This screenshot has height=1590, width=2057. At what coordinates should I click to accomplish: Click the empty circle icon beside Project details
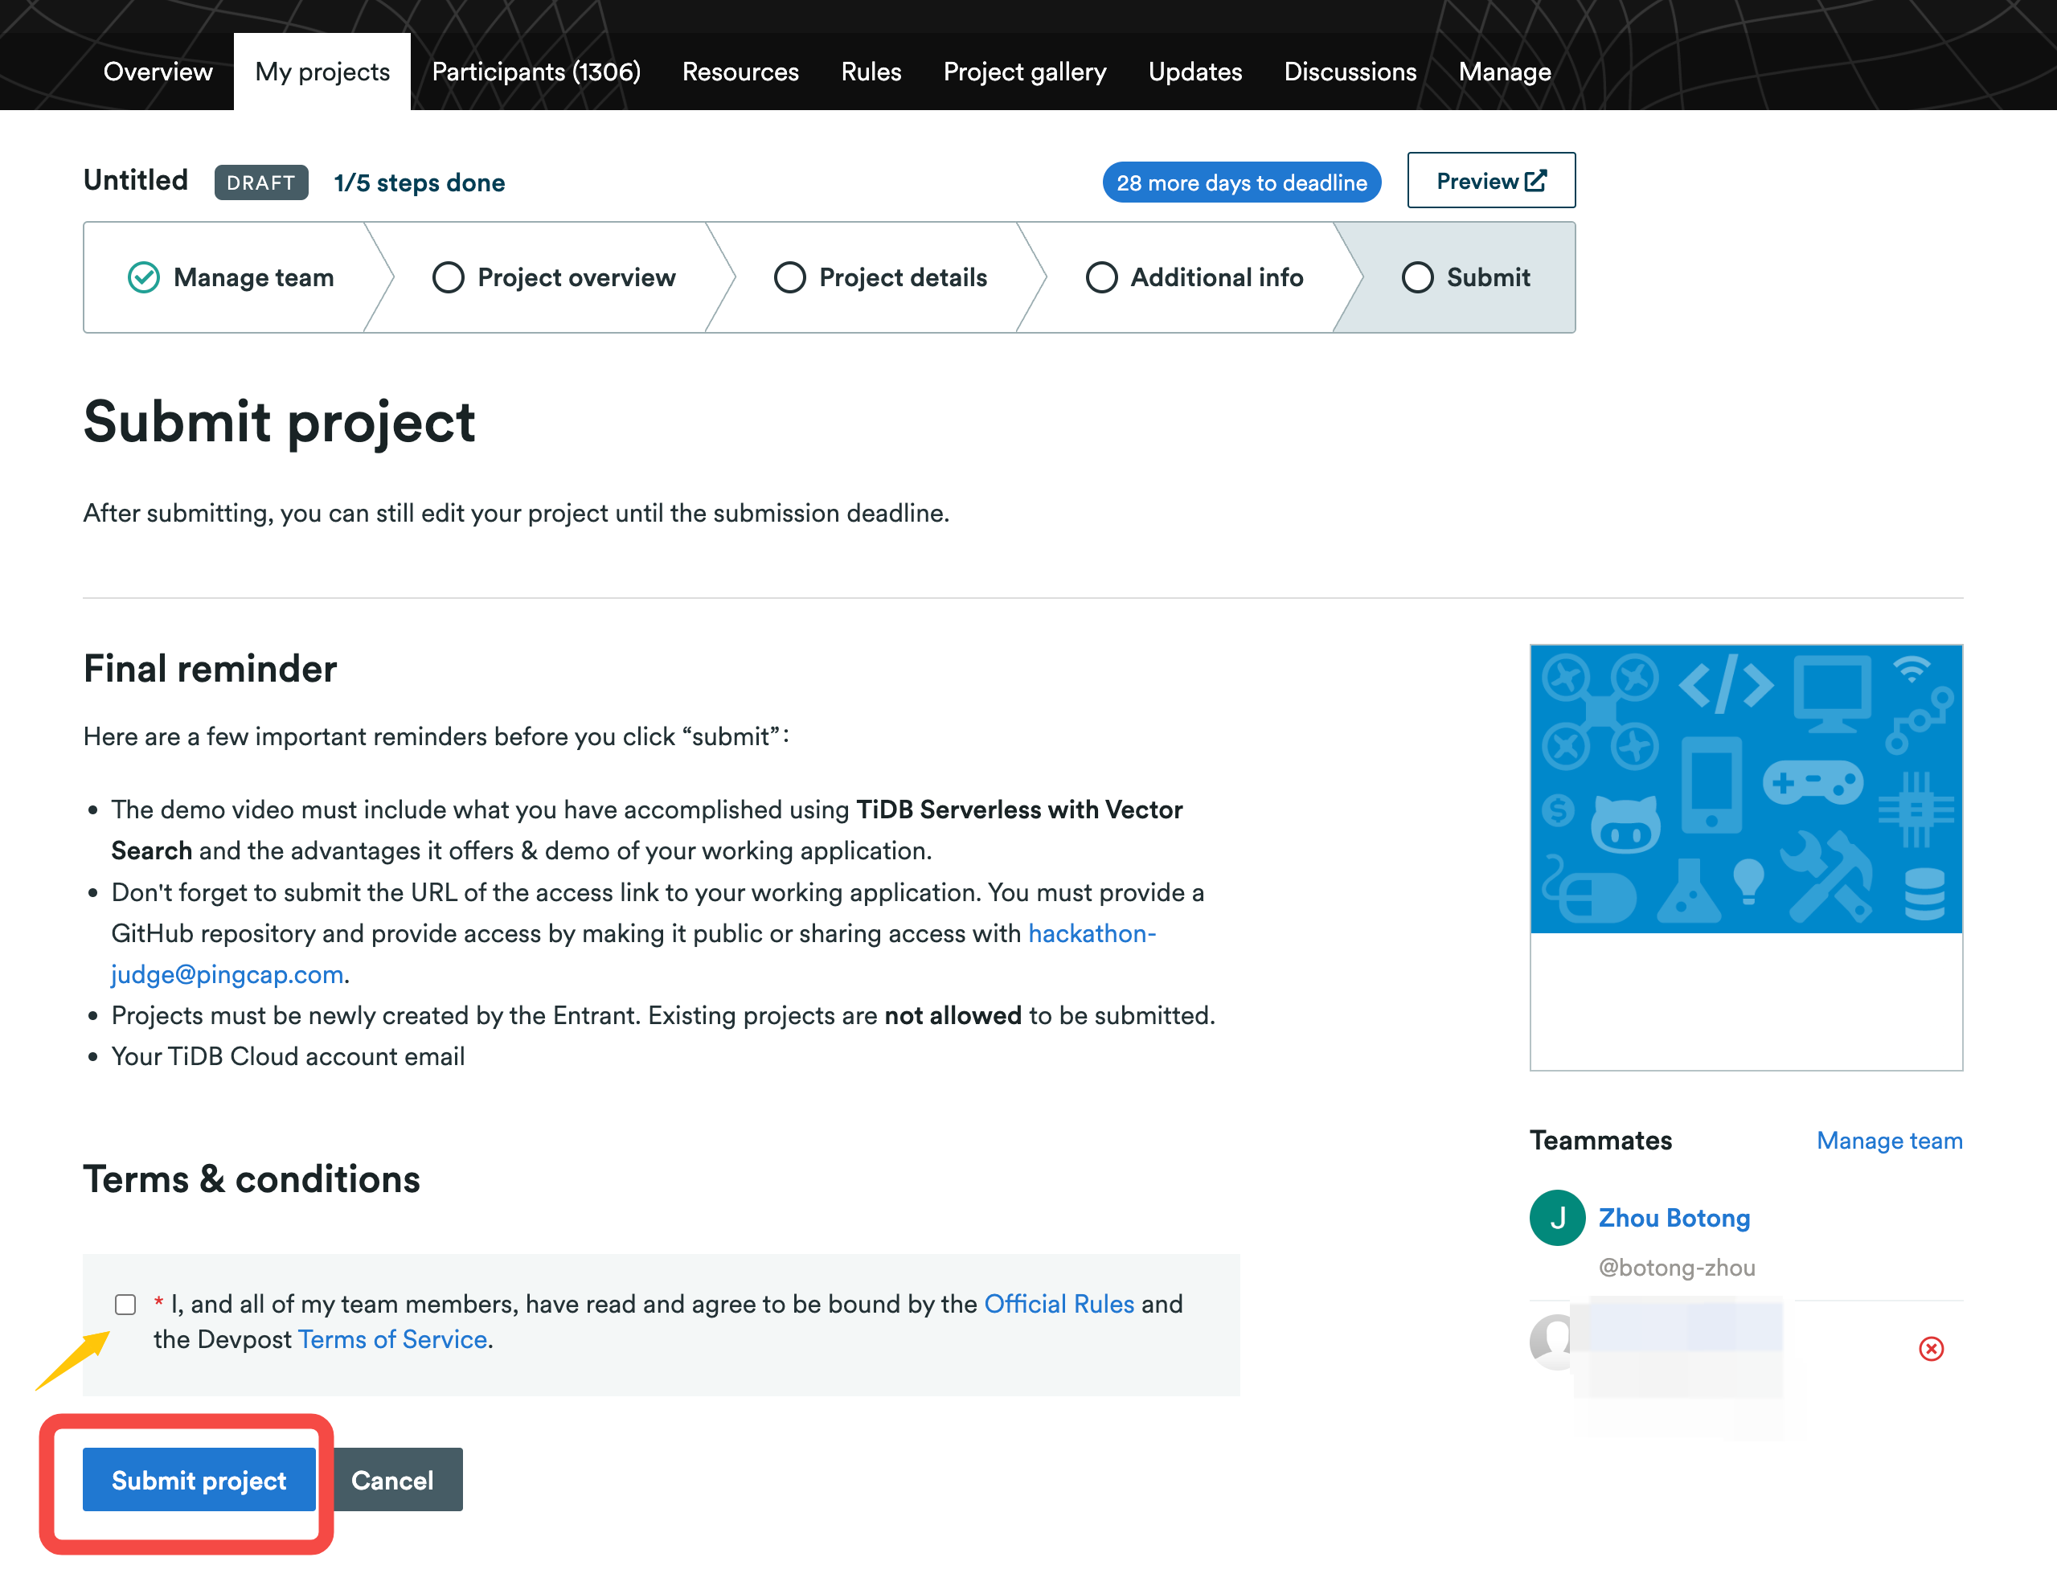[789, 277]
